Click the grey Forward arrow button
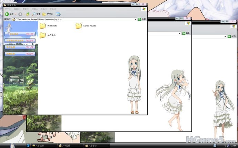This screenshot has width=238, height=148. [x=20, y=14]
